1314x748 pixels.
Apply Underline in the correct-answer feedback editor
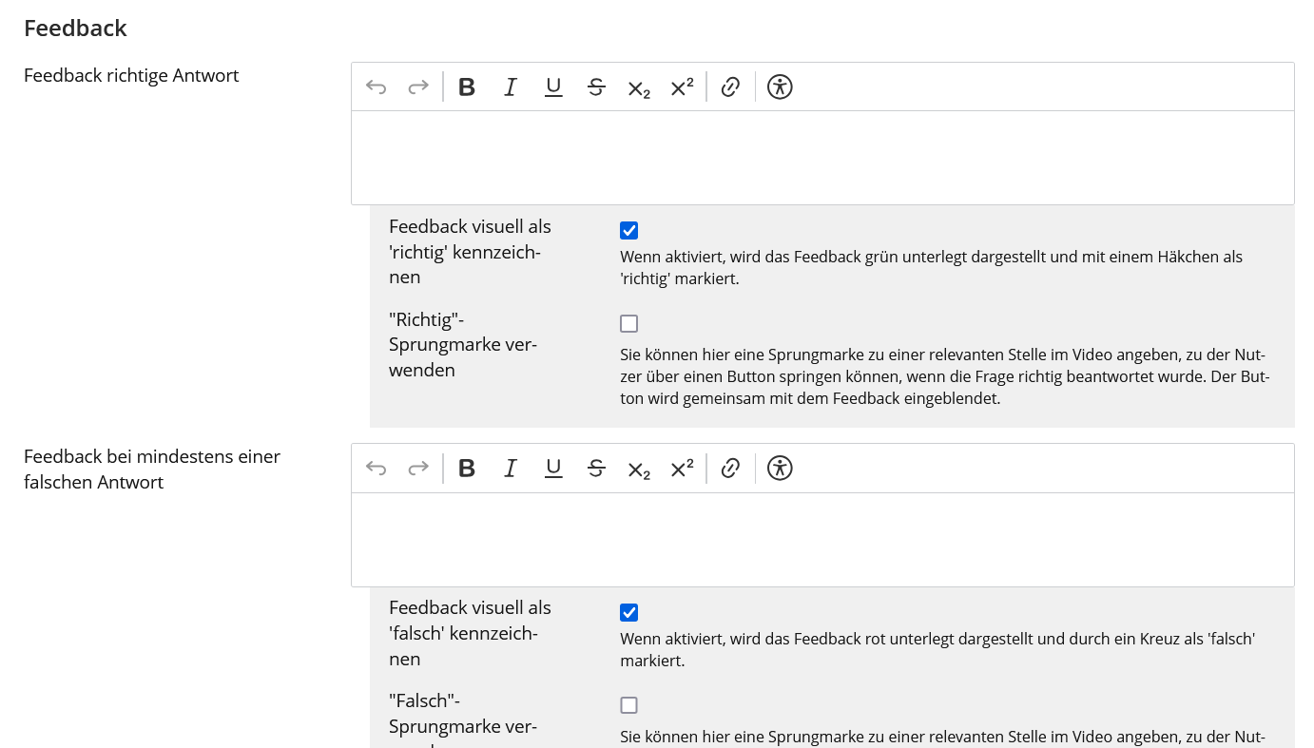(553, 87)
